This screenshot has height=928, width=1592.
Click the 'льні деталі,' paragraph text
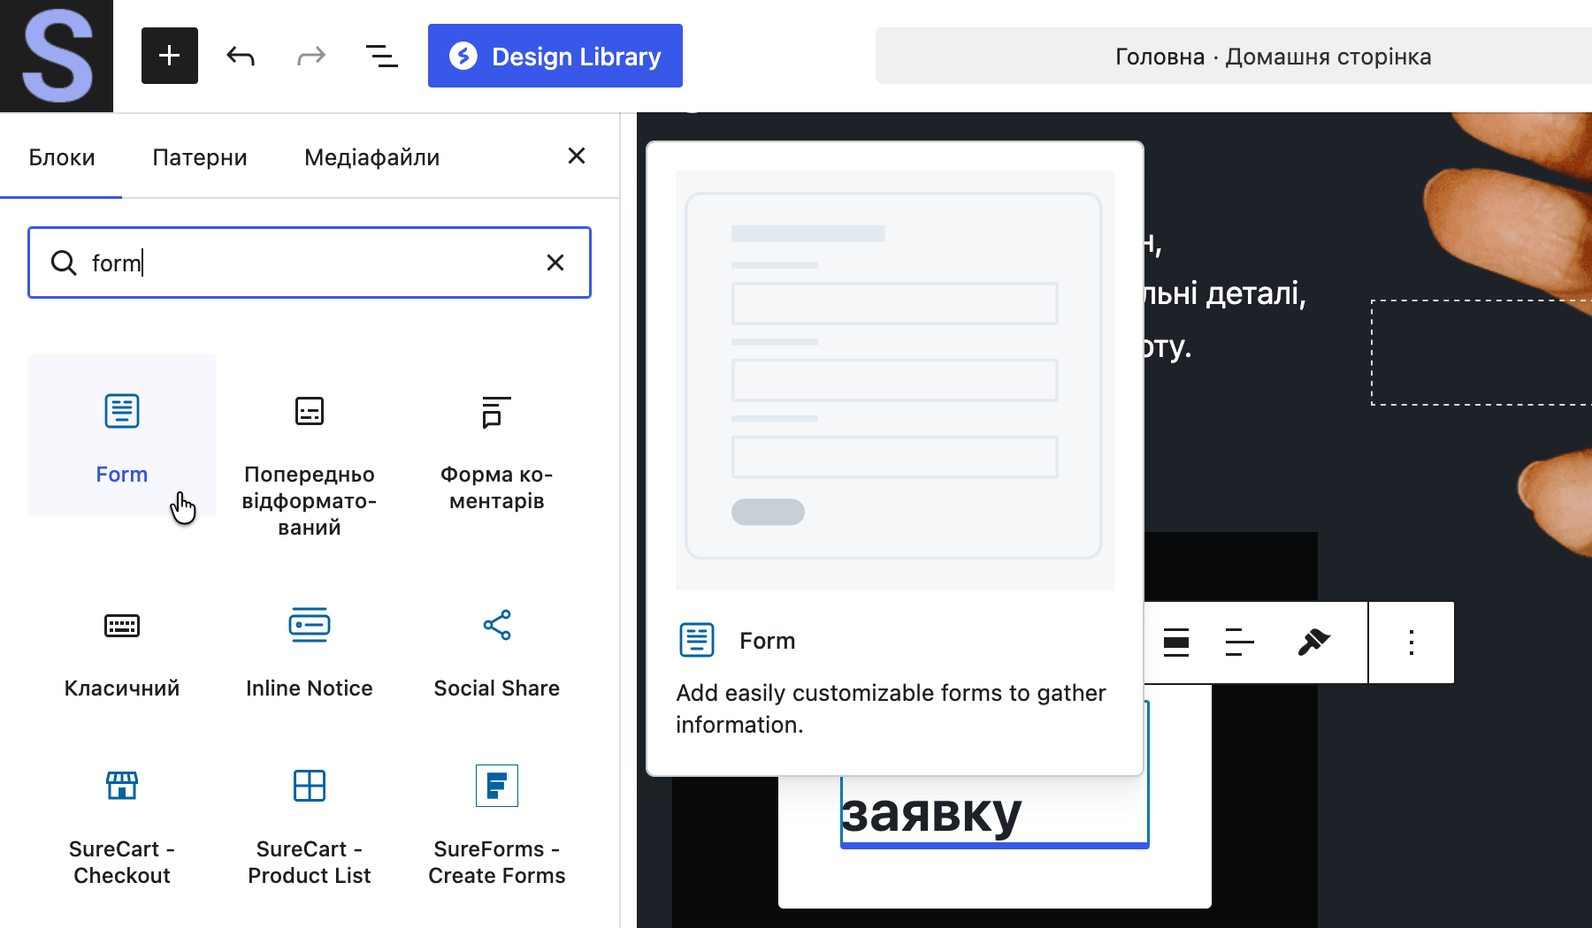[1225, 293]
